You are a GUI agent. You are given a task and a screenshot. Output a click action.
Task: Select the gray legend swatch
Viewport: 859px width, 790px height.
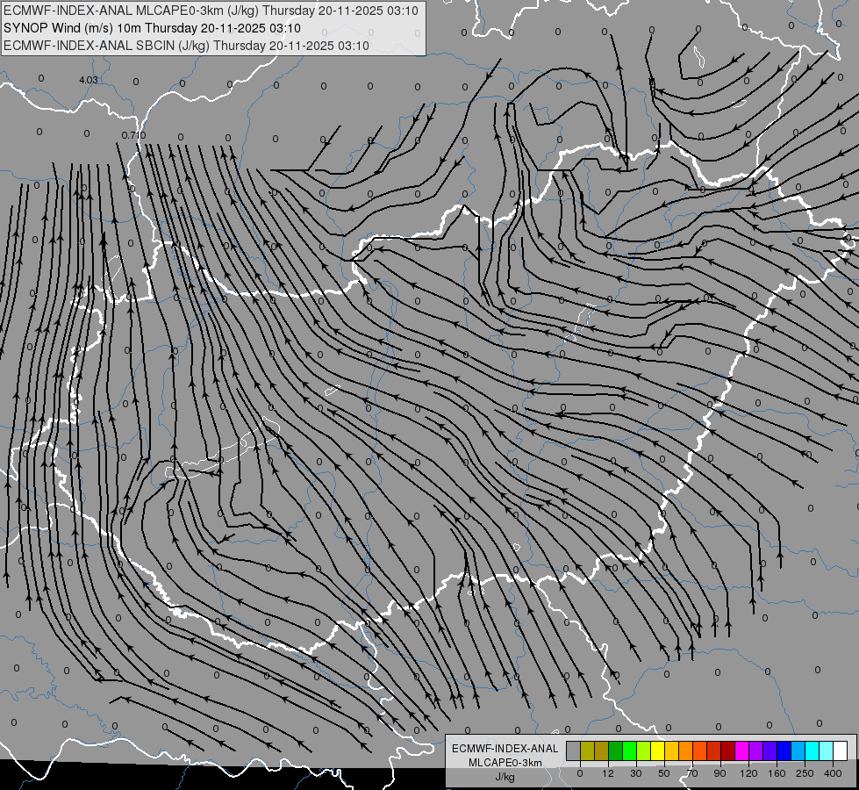[573, 750]
